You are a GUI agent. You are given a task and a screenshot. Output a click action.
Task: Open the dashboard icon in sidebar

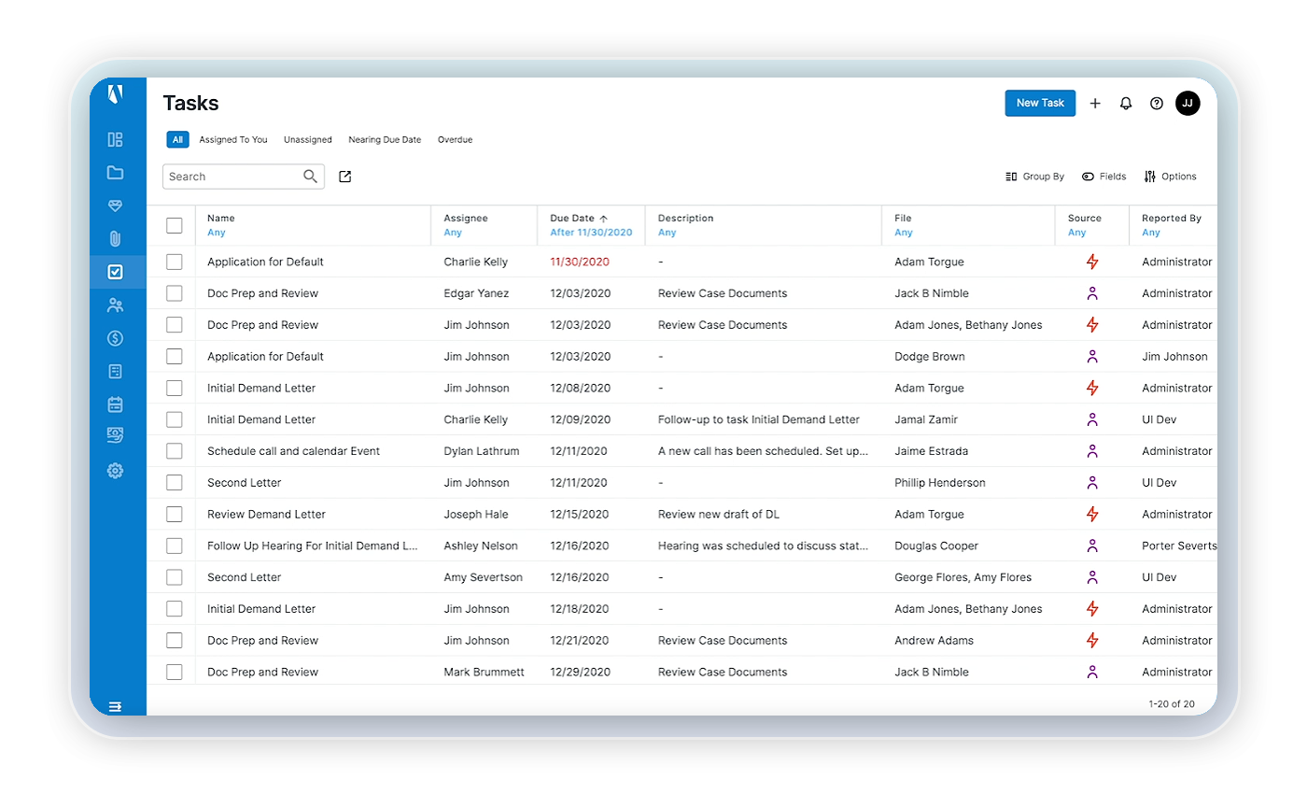(115, 140)
